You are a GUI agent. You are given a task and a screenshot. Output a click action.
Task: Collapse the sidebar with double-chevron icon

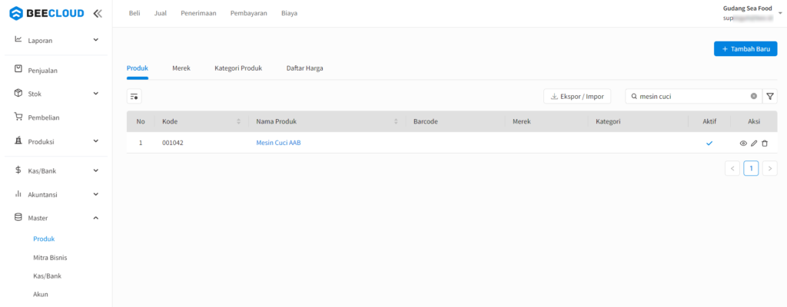(98, 14)
